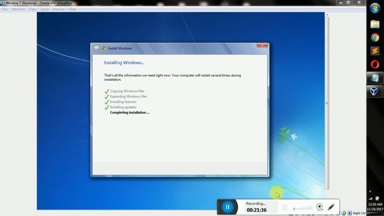Screen dimensions: 384x216
Task: Open Sublime Text from taskbar
Action: click(x=374, y=51)
